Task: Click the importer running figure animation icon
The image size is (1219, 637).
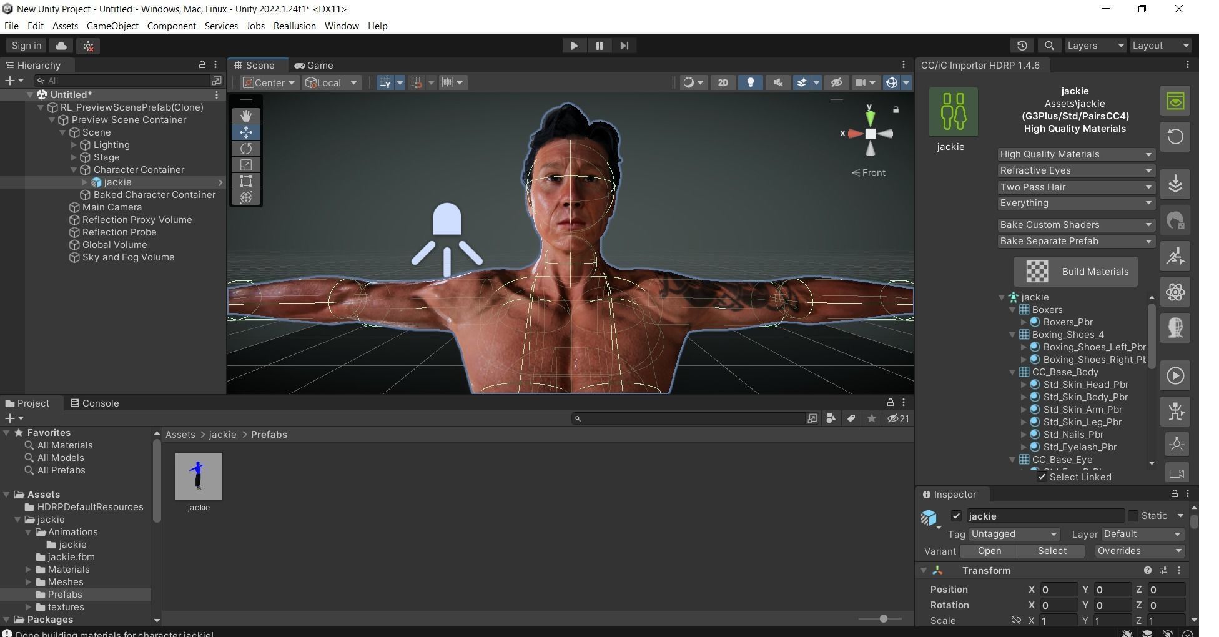Action: 1175,257
